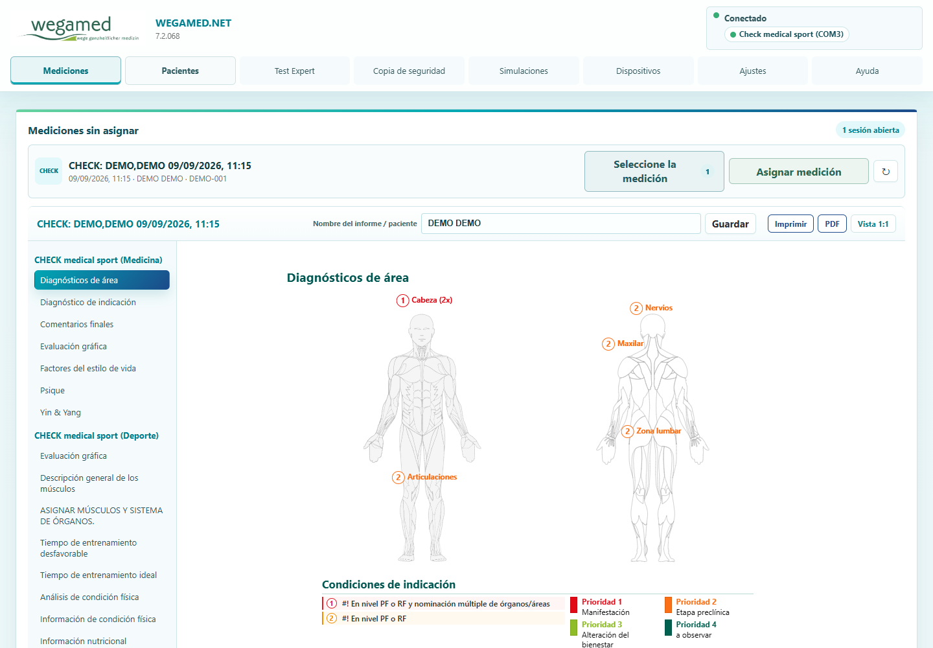This screenshot has width=933, height=648.
Task: Open the Pacientes tab
Action: 180,71
